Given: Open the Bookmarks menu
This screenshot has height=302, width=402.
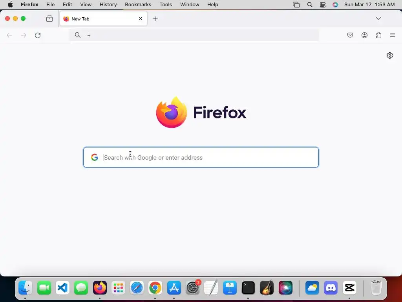Looking at the screenshot, I should [x=138, y=5].
